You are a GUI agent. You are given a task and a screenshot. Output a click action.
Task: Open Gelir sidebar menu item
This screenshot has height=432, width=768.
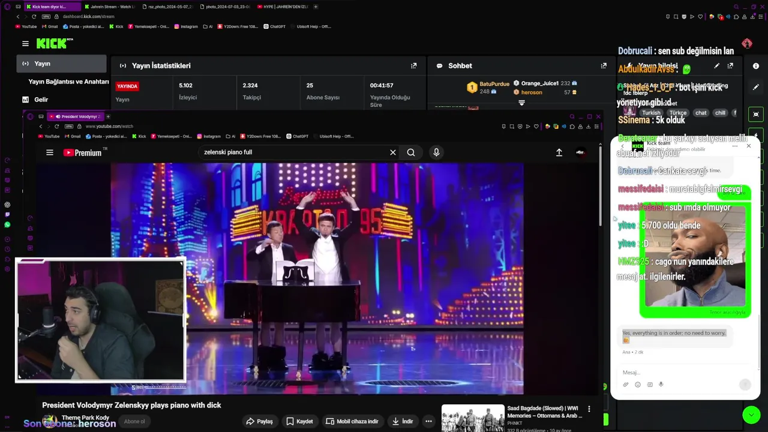(36, 100)
